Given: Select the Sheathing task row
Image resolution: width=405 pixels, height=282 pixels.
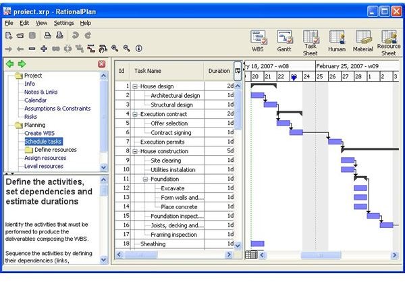Looking at the screenshot, I should pos(174,244).
